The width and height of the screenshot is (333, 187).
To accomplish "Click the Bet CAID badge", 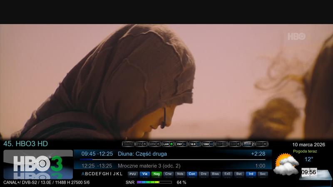I will (x=239, y=174).
